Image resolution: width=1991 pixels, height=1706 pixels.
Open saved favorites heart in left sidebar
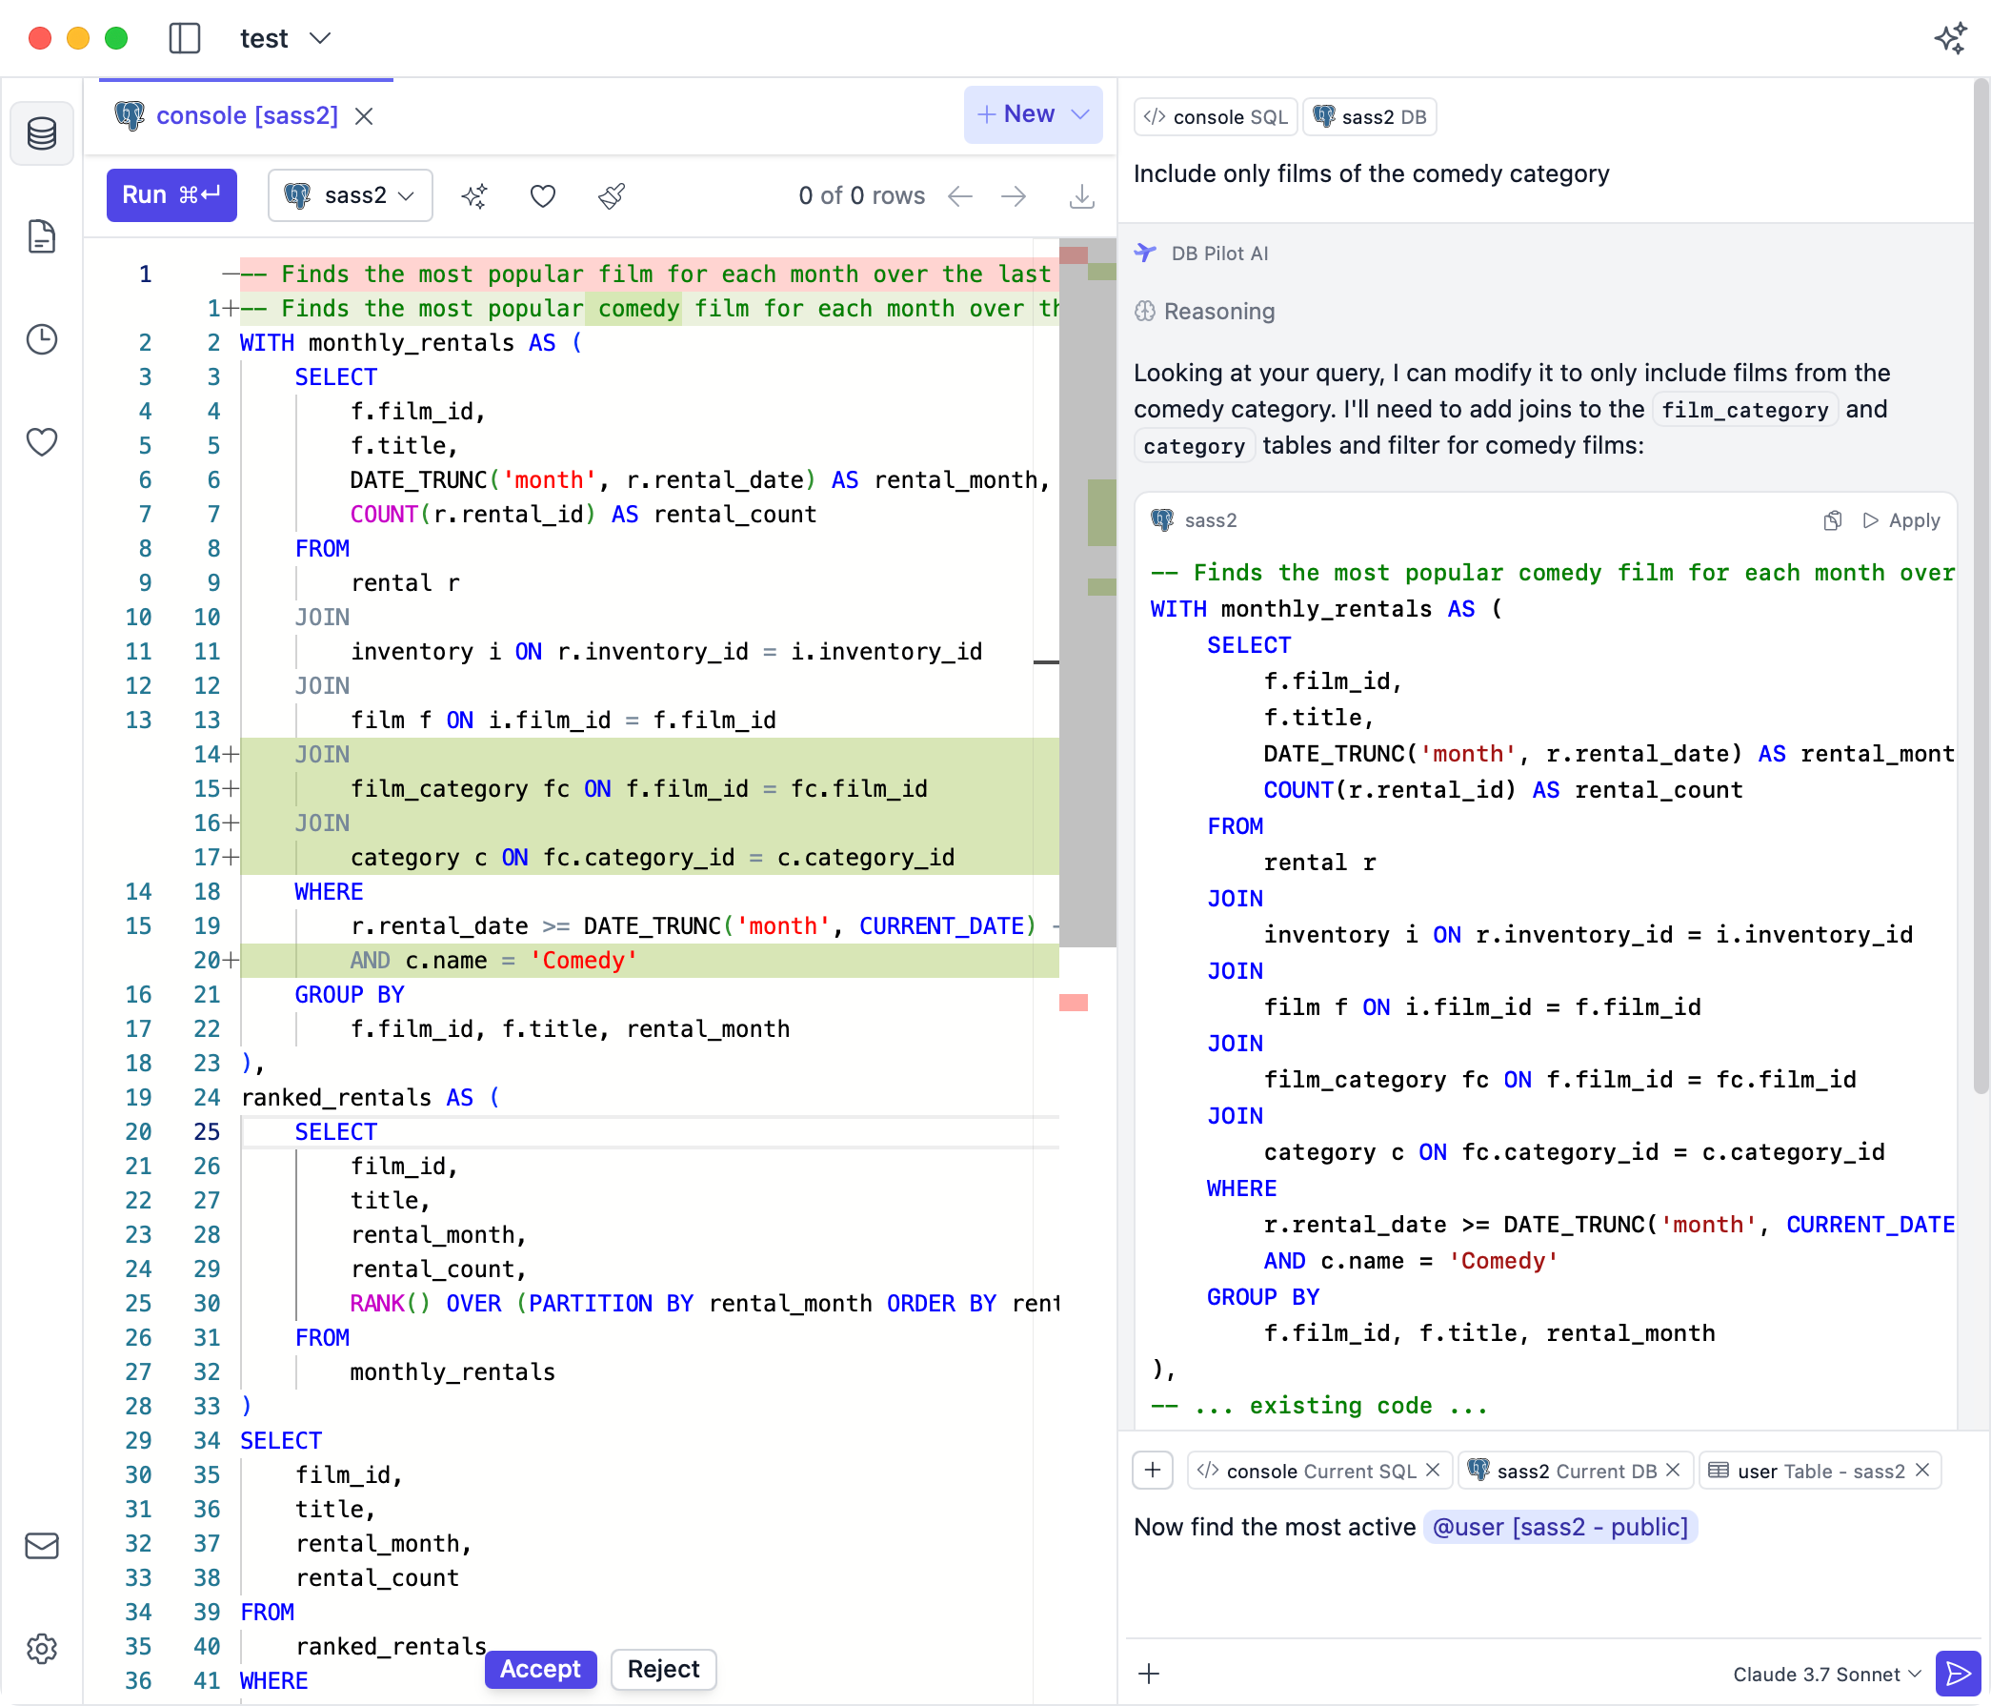click(x=41, y=441)
